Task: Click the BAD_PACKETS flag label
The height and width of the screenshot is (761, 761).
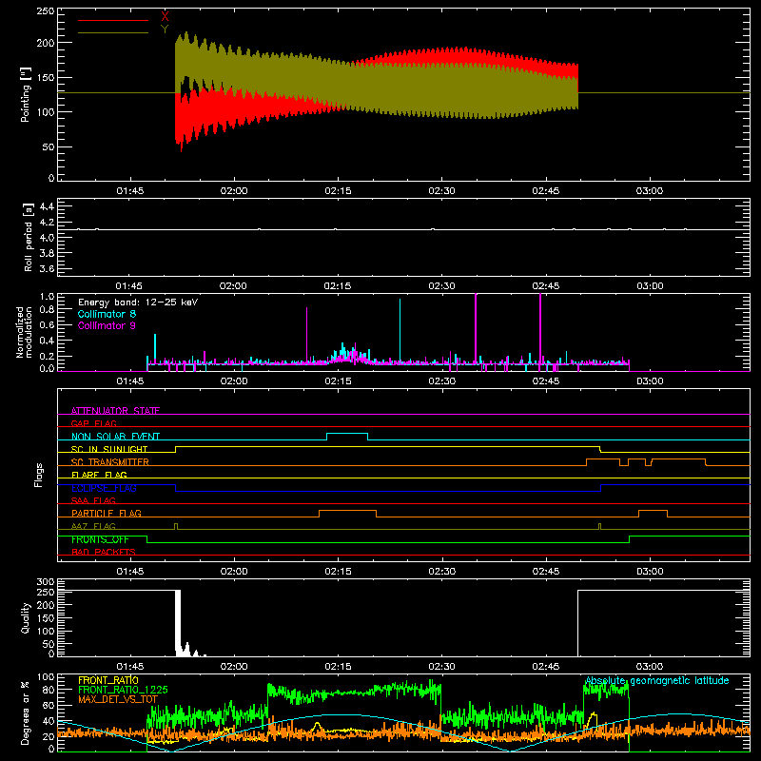Action: (x=104, y=553)
